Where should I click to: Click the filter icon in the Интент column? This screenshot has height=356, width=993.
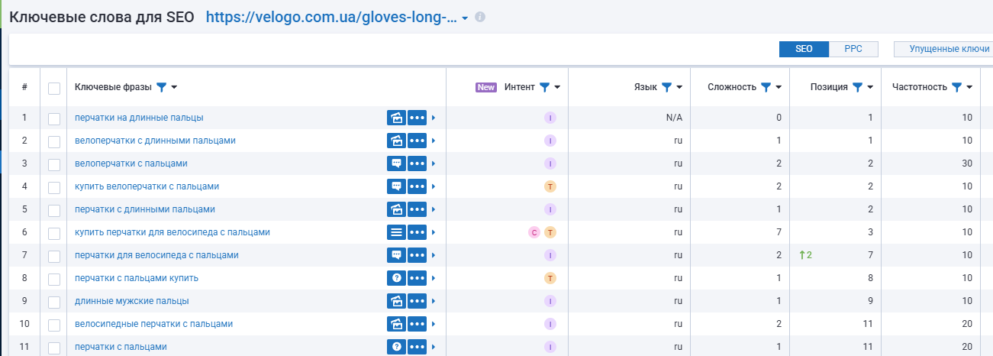point(544,87)
